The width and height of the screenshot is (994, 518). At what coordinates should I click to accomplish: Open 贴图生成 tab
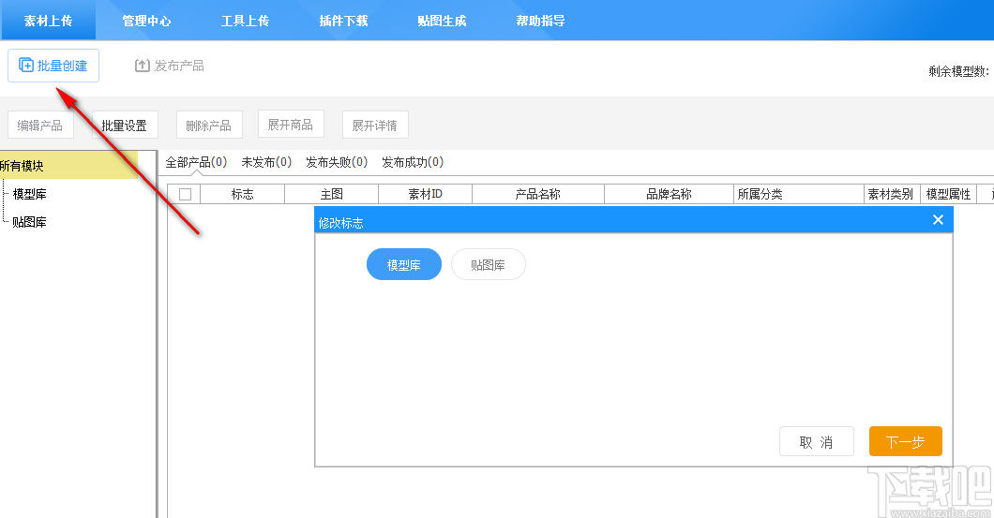[442, 21]
